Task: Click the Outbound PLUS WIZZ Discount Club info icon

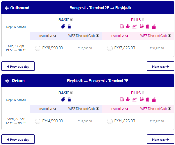Action: (x=169, y=35)
